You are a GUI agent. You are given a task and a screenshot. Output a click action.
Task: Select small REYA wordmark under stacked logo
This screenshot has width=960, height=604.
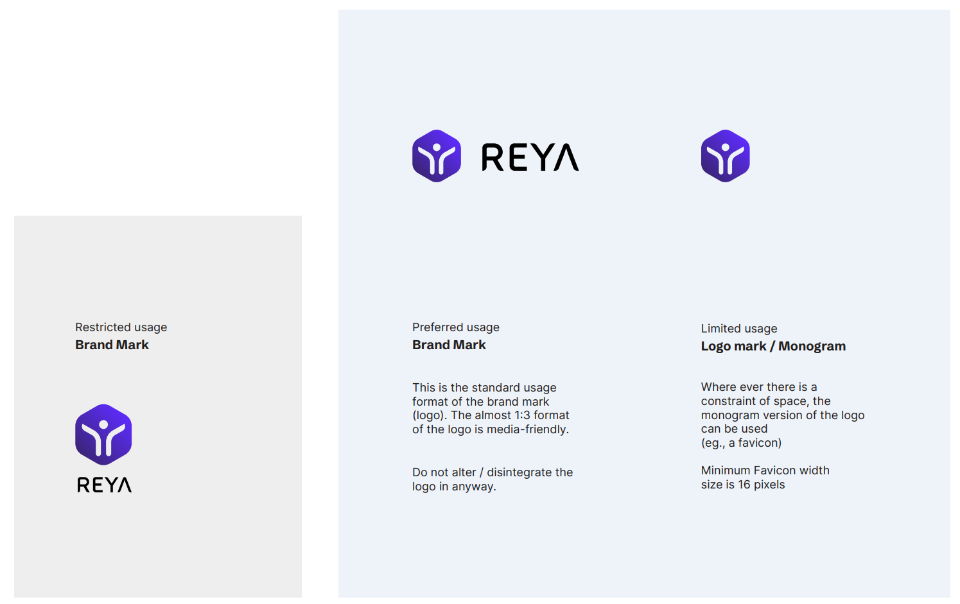(x=104, y=485)
